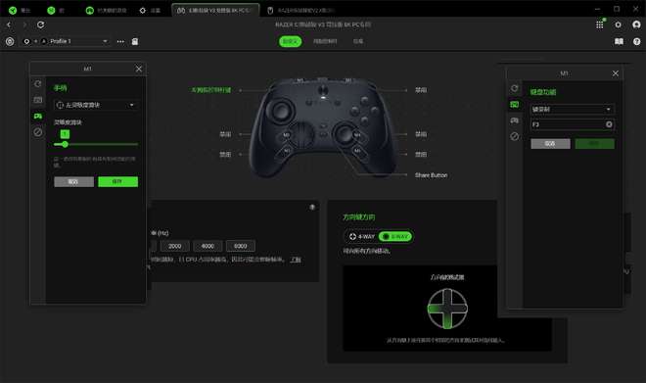The width and height of the screenshot is (646, 383).
Task: Open the left sensitivity clutch dropdown
Action: click(96, 105)
